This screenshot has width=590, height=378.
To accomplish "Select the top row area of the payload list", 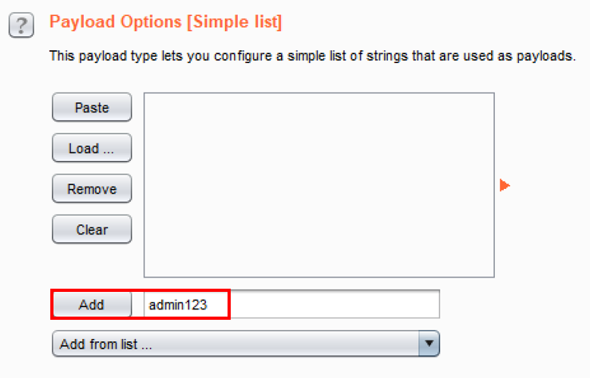I will (319, 102).
